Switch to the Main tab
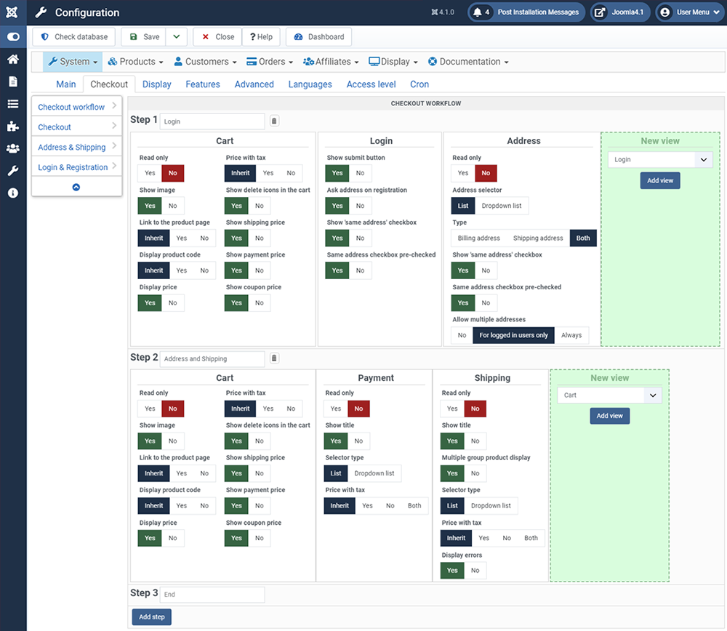 click(x=66, y=84)
